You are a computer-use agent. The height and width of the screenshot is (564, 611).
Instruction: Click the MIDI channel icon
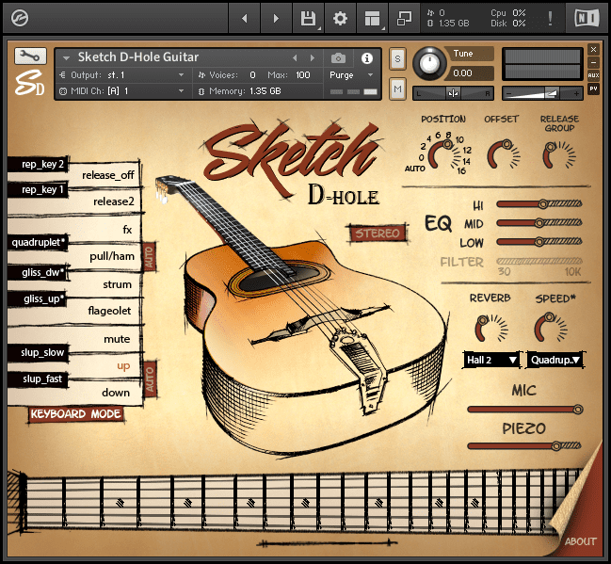pos(63,91)
